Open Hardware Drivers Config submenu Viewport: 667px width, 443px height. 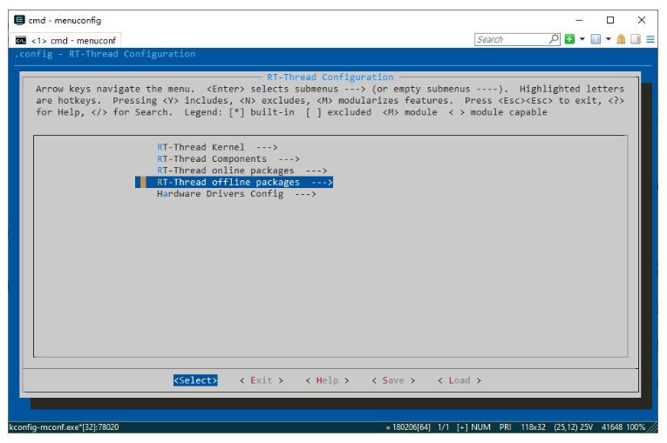tap(236, 194)
